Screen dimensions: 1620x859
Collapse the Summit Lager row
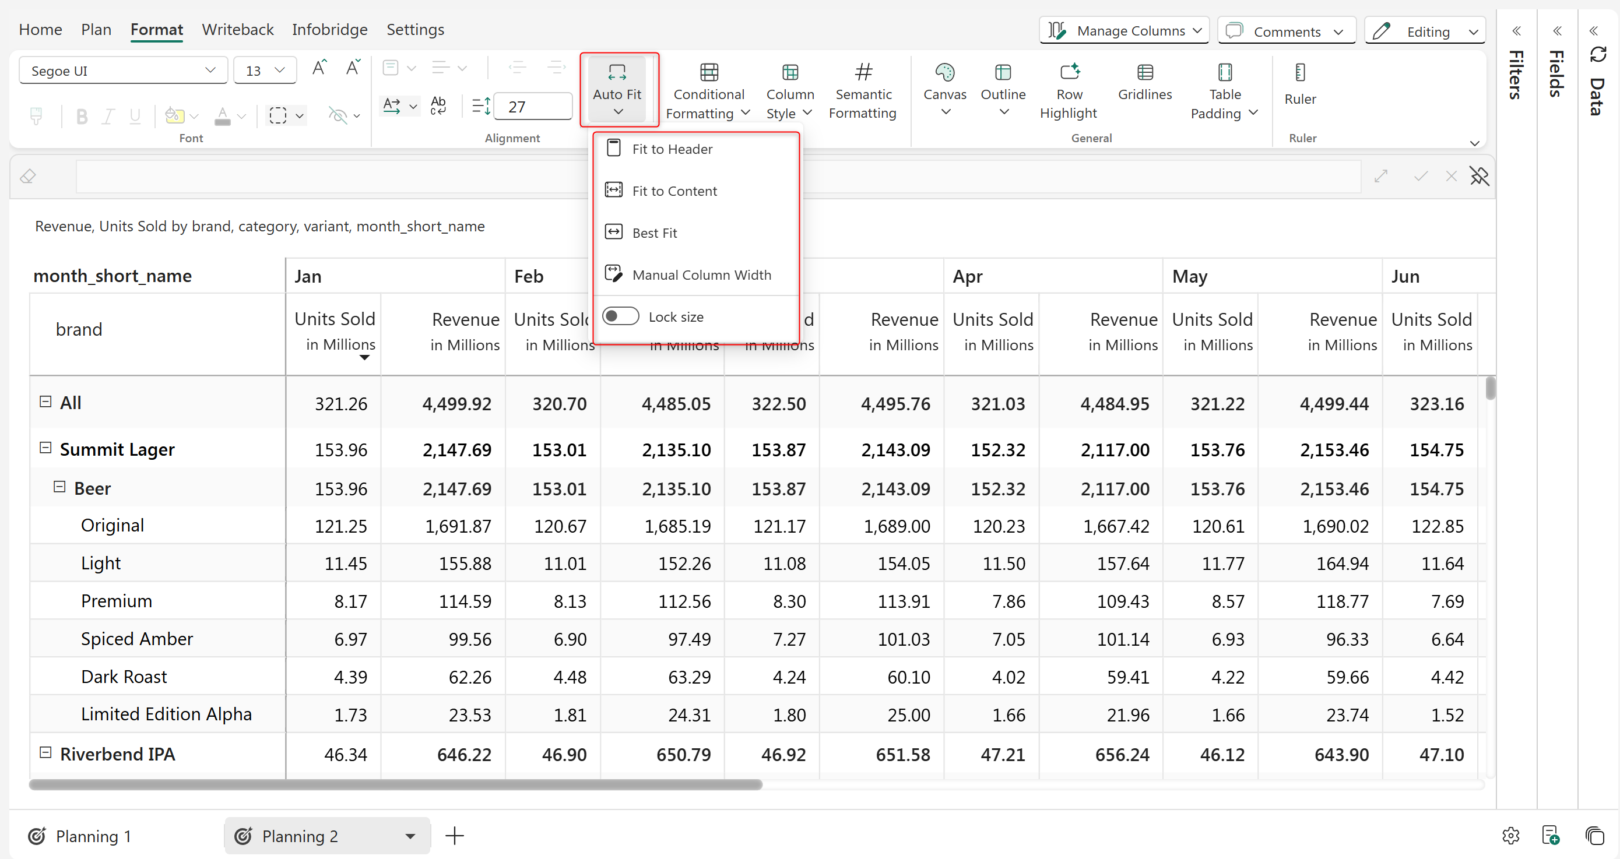coord(45,448)
